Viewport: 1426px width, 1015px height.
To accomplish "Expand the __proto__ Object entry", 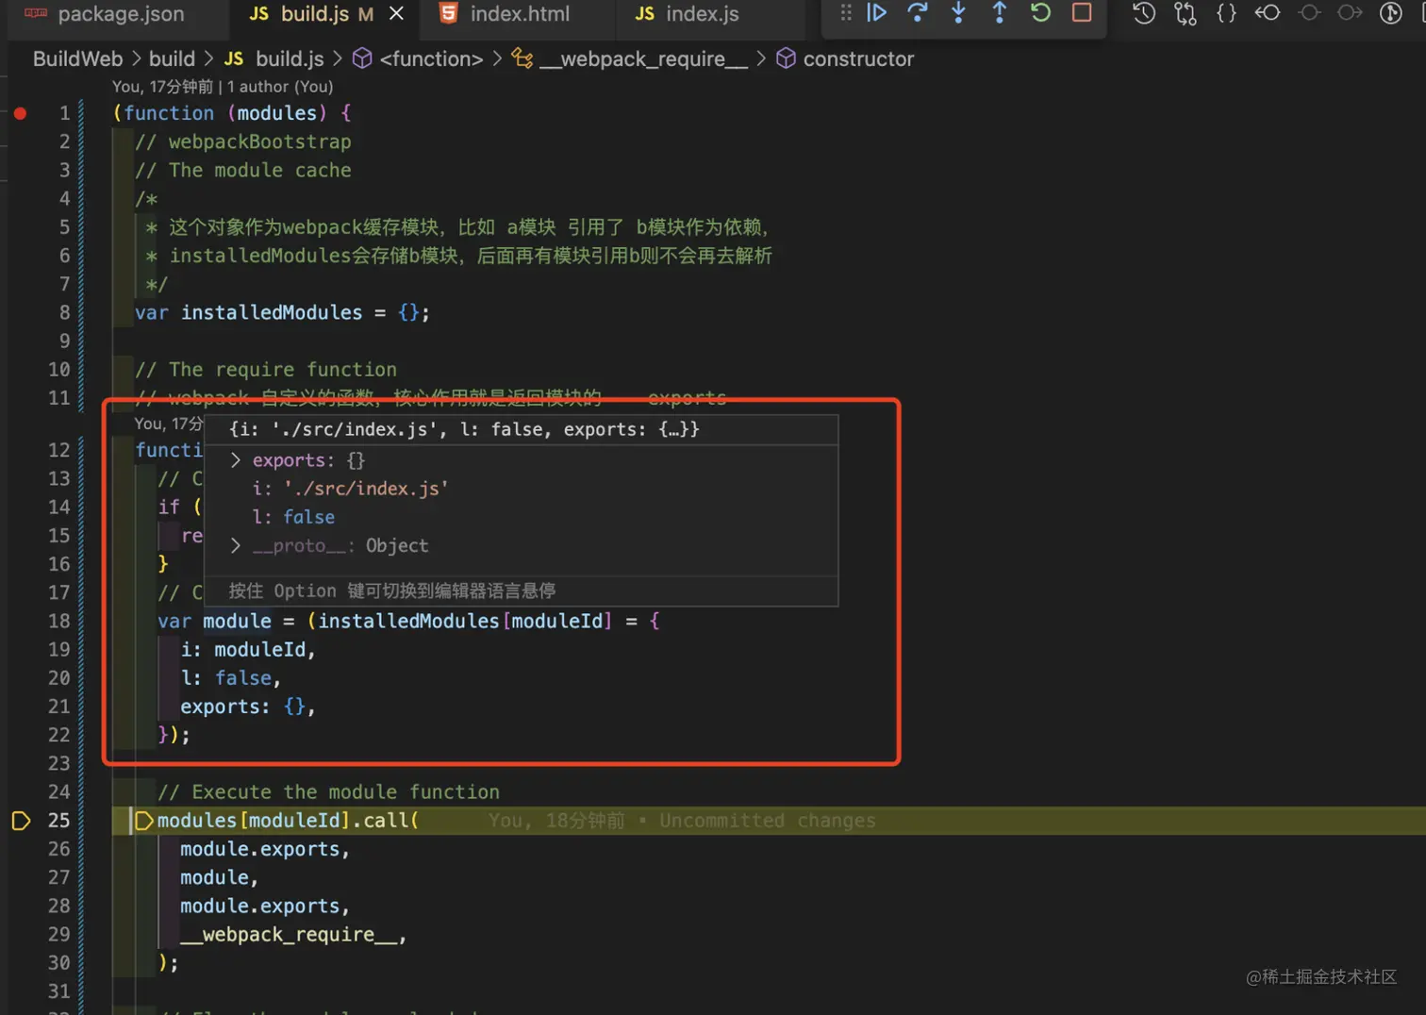I will pyautogui.click(x=236, y=545).
